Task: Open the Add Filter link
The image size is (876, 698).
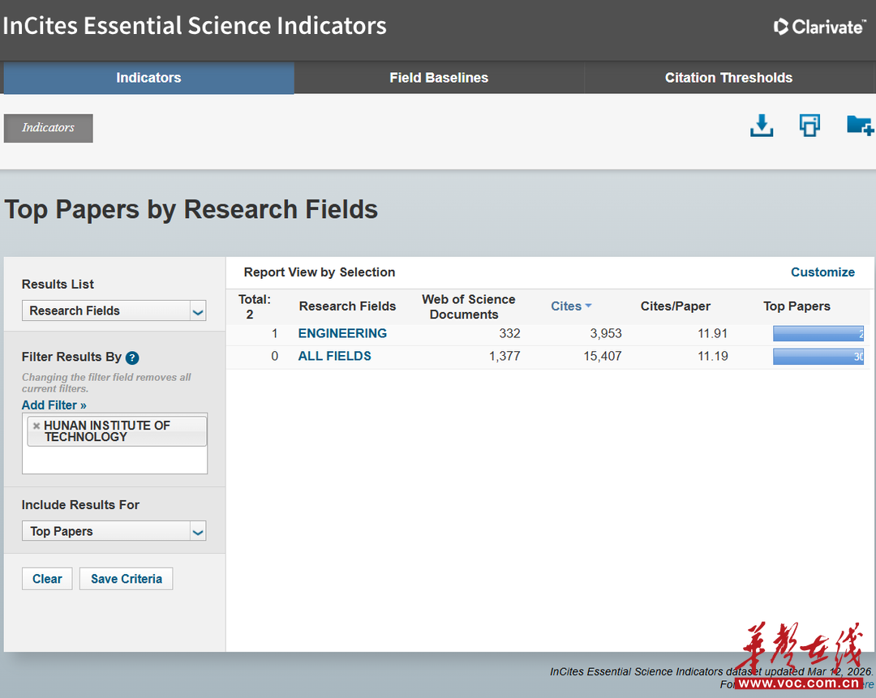Action: 54,405
